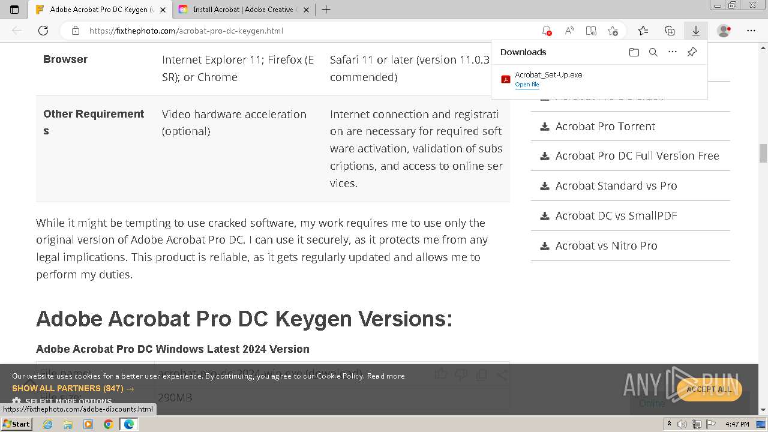The height and width of the screenshot is (432, 768).
Task: Click the taskbar clock 4:47 PM
Action: [737, 424]
